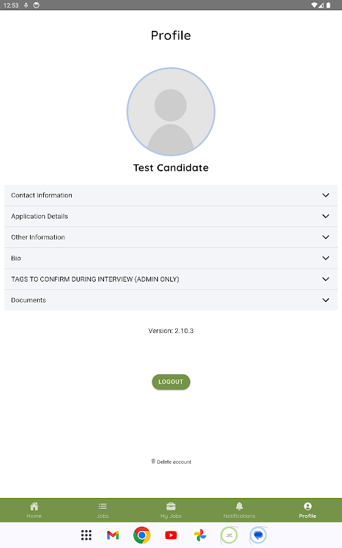Open the Jobs list icon
342x548 pixels.
pos(103,506)
